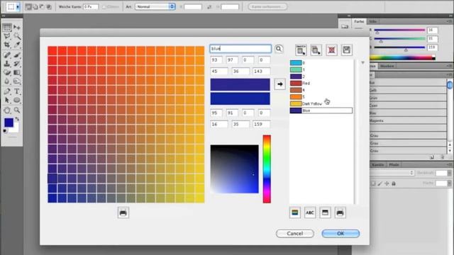Click the color stripes icon below list
The height and width of the screenshot is (255, 454).
[295, 212]
